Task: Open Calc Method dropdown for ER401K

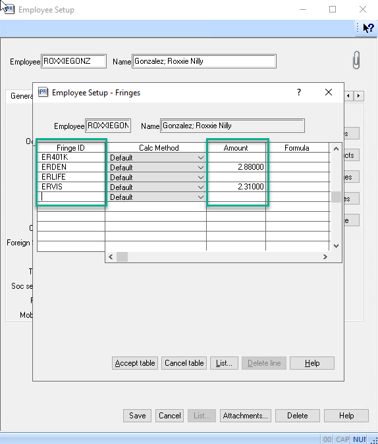Action: coord(201,157)
